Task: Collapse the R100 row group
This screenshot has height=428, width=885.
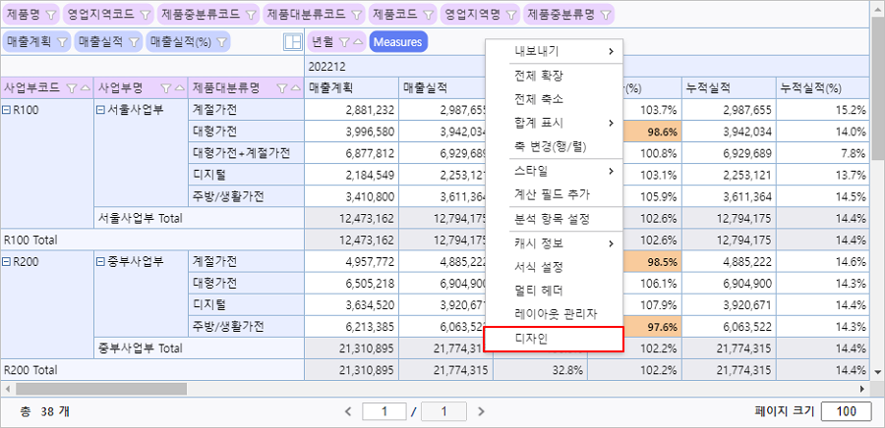Action: tap(8, 110)
